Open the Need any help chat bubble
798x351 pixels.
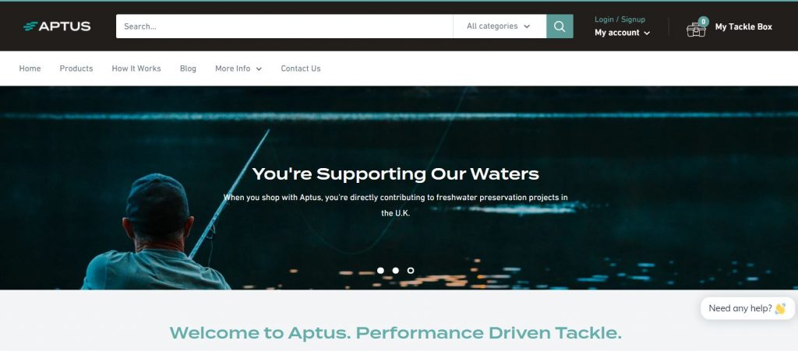[747, 308]
